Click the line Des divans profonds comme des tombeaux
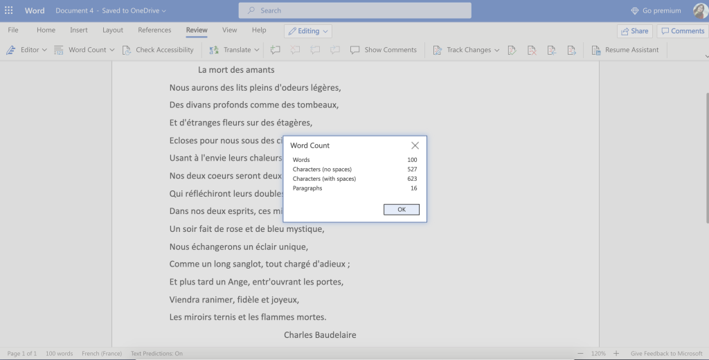 (254, 105)
